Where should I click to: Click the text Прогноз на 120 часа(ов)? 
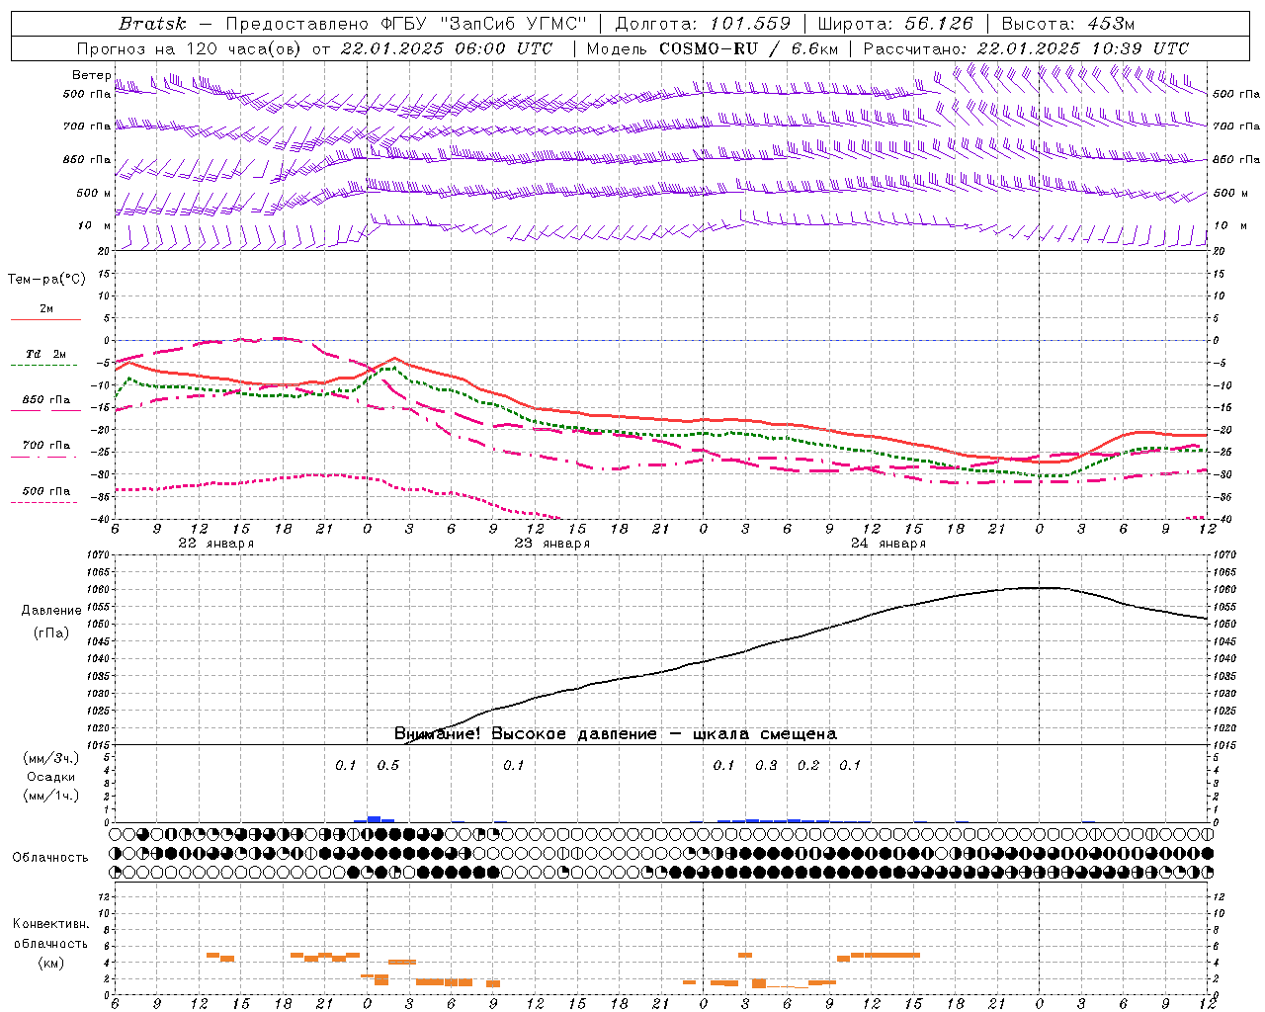190,48
